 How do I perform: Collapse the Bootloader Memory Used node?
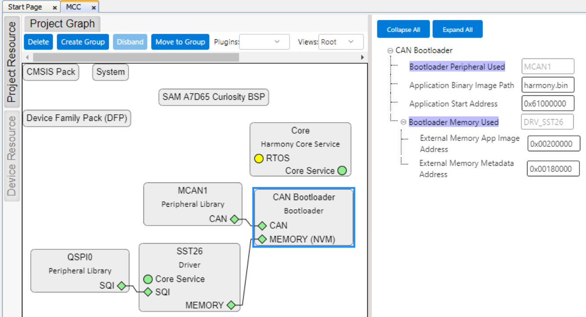coord(403,122)
